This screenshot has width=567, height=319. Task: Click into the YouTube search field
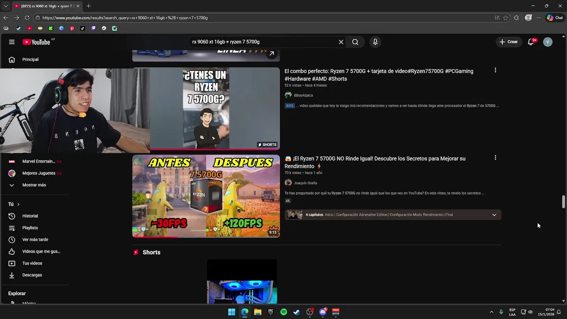coord(264,42)
